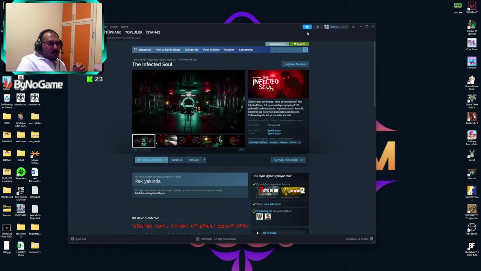Click the İstek listenizi görüntüleyin link
The height and width of the screenshot is (271, 481).
(150, 193)
